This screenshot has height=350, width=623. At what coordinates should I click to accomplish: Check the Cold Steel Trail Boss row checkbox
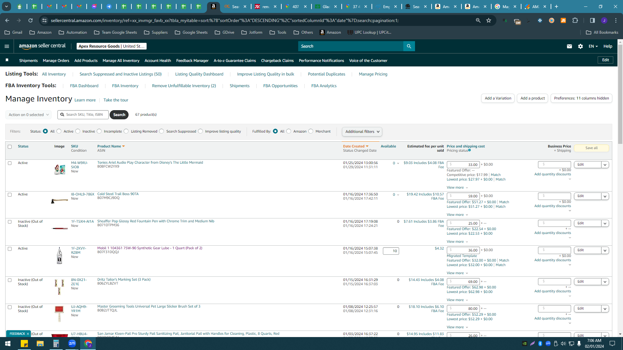[x=10, y=195]
